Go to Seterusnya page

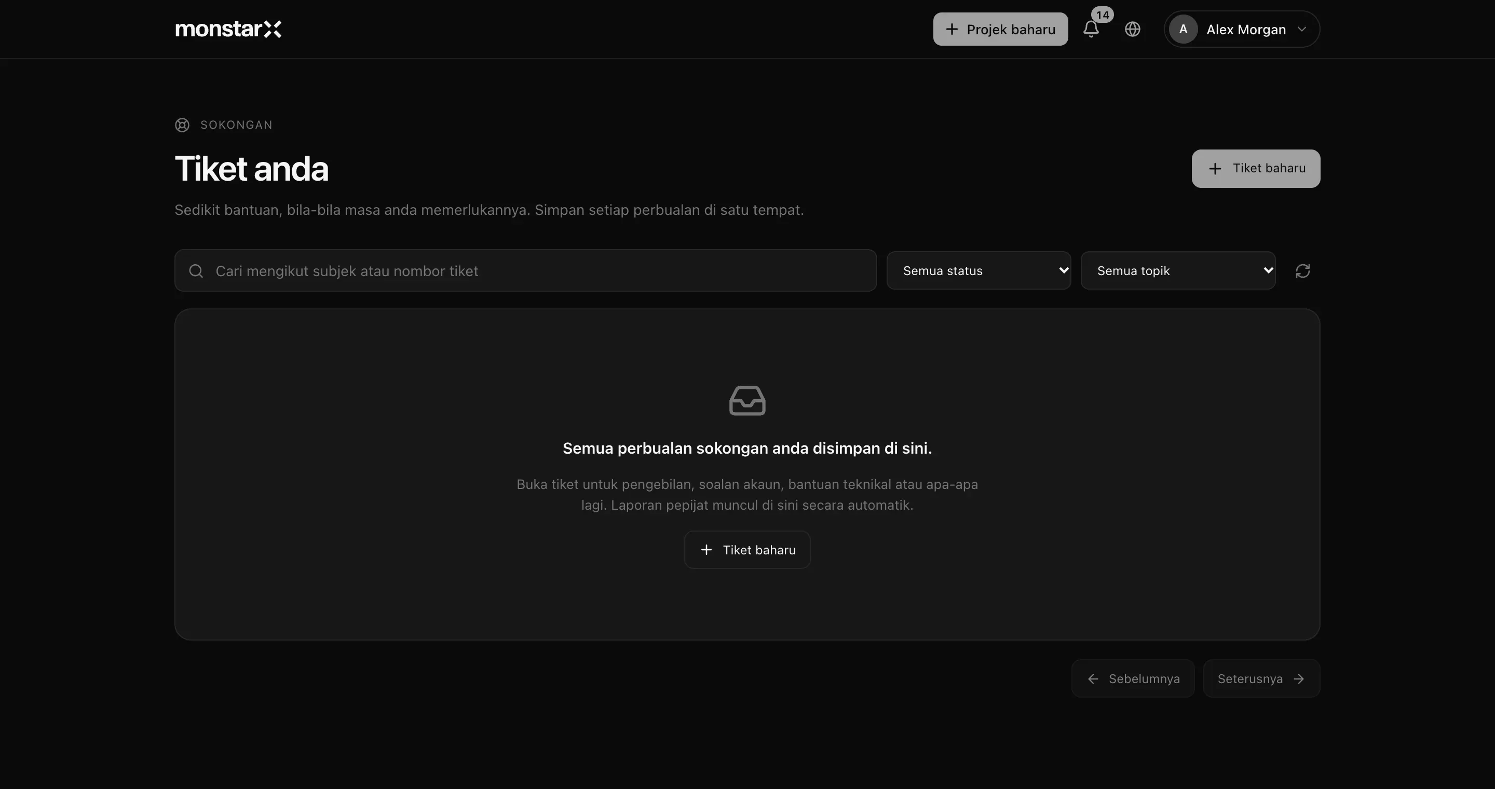pyautogui.click(x=1261, y=678)
